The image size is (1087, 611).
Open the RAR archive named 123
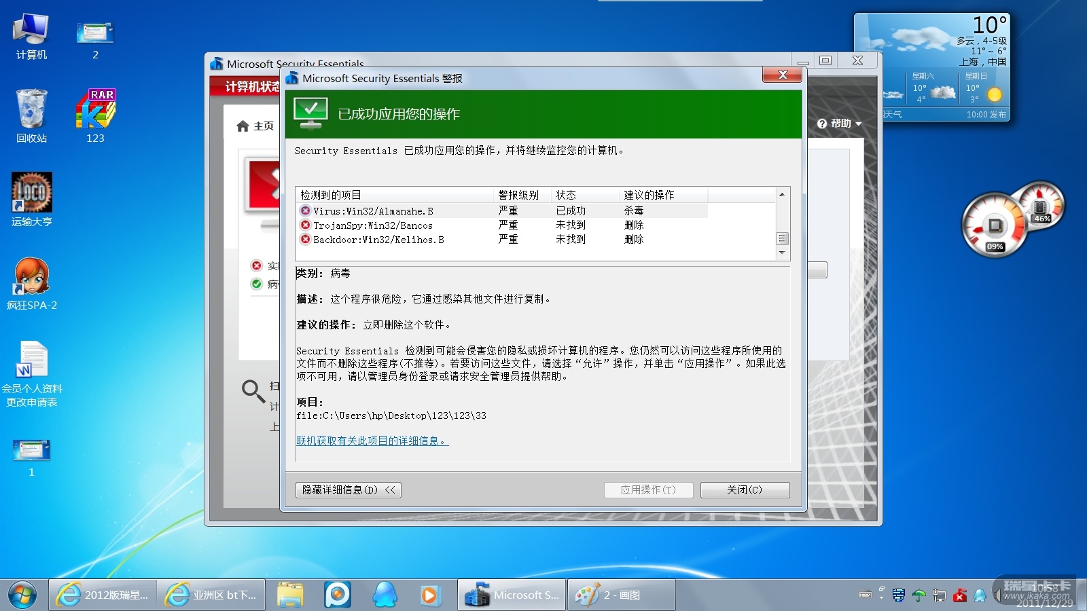pyautogui.click(x=95, y=116)
